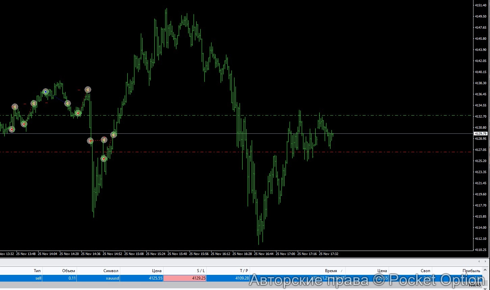Click the lowest red sell arrow marker

click(104, 158)
